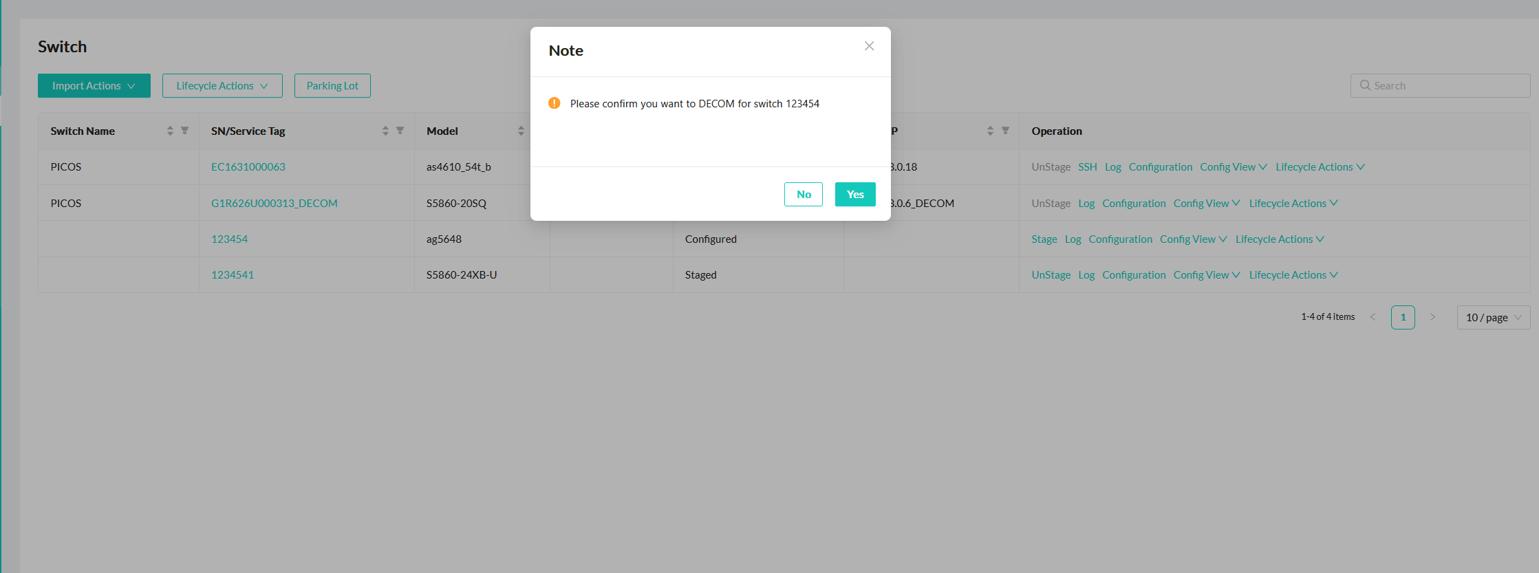Viewport: 1539px width, 573px height.
Task: Select page 1 in pagination
Action: click(x=1402, y=317)
